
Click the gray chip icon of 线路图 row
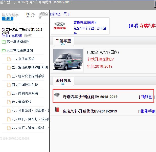[x=57, y=94]
